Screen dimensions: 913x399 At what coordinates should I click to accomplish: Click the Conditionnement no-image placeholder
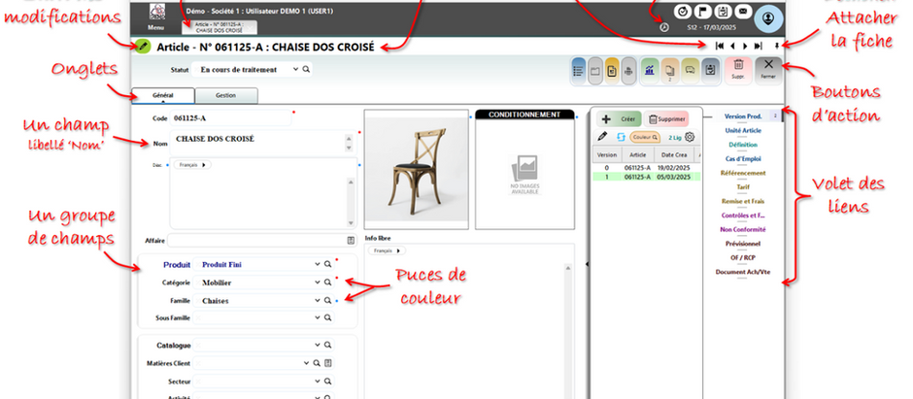[525, 174]
